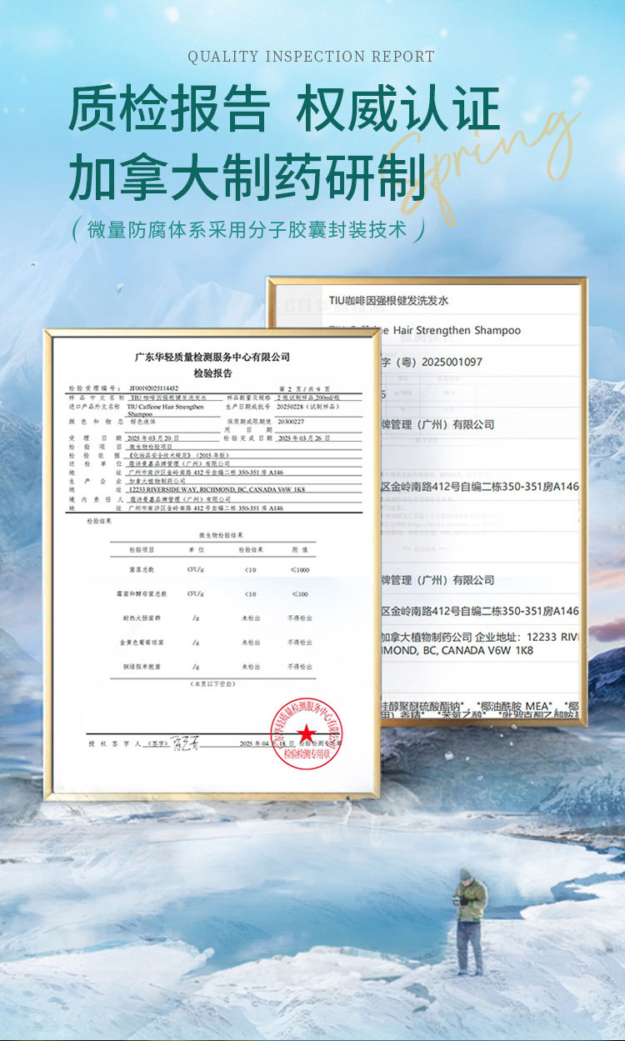Click the "QUALITY INSPECTION REPORT" caption
This screenshot has width=625, height=1041.
tap(311, 57)
